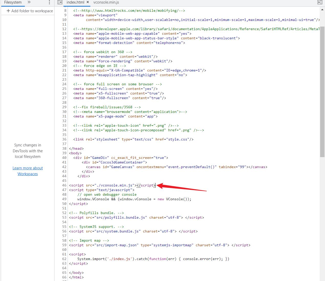Click the "360-fullscreen" meta name
Screen dimensions: 325x281
point(113,98)
